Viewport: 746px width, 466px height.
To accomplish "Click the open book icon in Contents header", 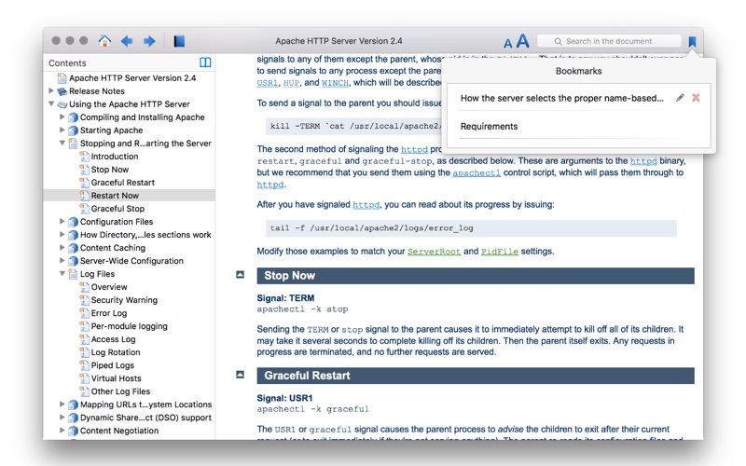I will click(x=205, y=62).
